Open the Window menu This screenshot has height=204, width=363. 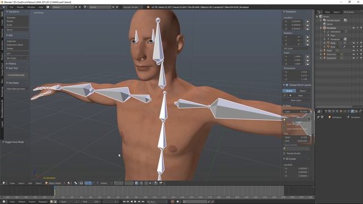pos(31,7)
